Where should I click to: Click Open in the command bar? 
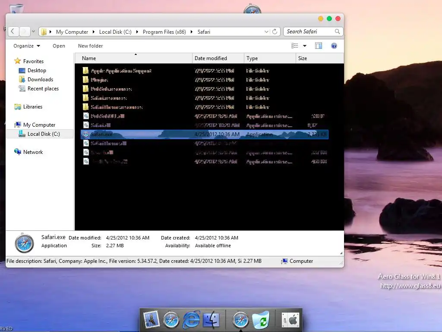click(59, 46)
